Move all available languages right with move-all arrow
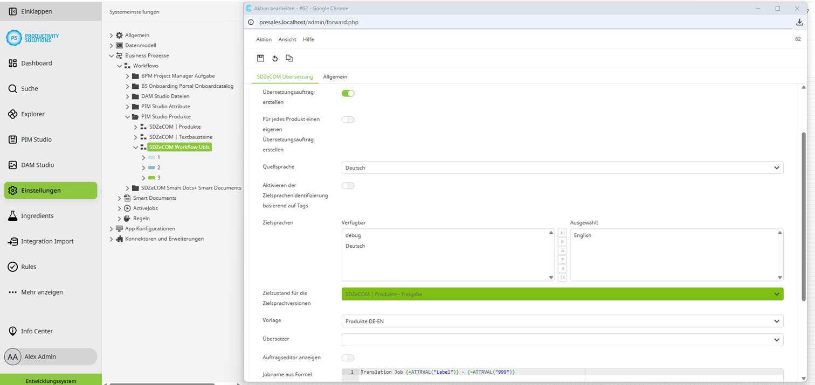815x385 pixels. 562,233
